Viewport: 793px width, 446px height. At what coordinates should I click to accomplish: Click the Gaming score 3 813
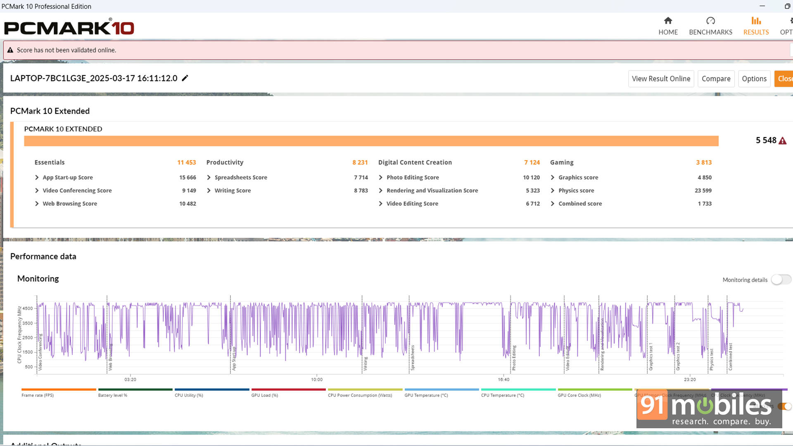703,162
